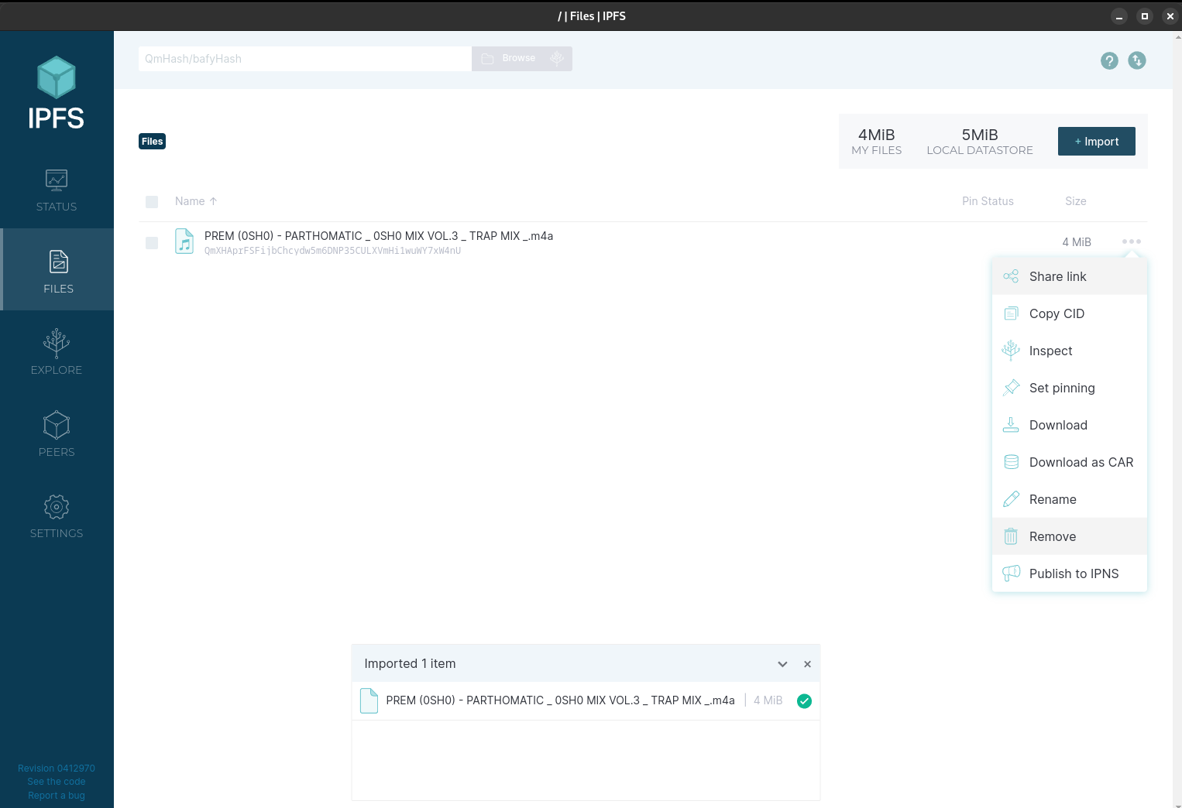Toggle the select-all checkbox in header
The image size is (1182, 808).
[x=152, y=202]
